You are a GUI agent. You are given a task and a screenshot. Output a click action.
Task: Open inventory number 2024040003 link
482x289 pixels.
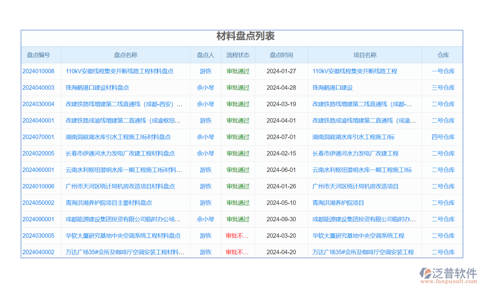[x=39, y=88]
